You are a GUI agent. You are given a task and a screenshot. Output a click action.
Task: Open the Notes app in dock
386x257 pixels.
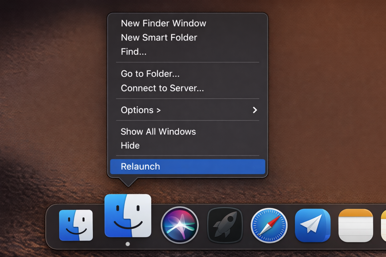click(x=356, y=225)
